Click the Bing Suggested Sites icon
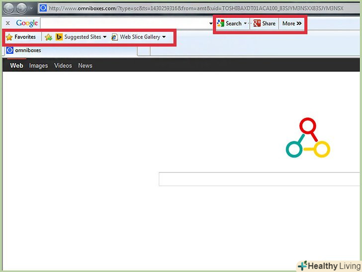This screenshot has height=272, width=362. pyautogui.click(x=59, y=37)
